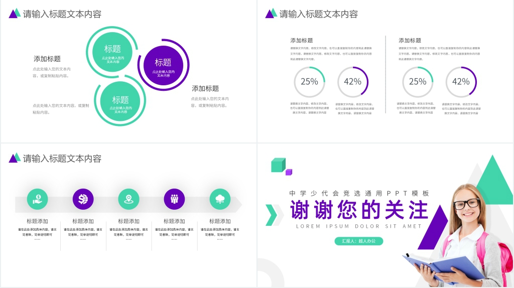Select 标题添加 under the hand coin icon
The width and height of the screenshot is (514, 288).
(37, 221)
